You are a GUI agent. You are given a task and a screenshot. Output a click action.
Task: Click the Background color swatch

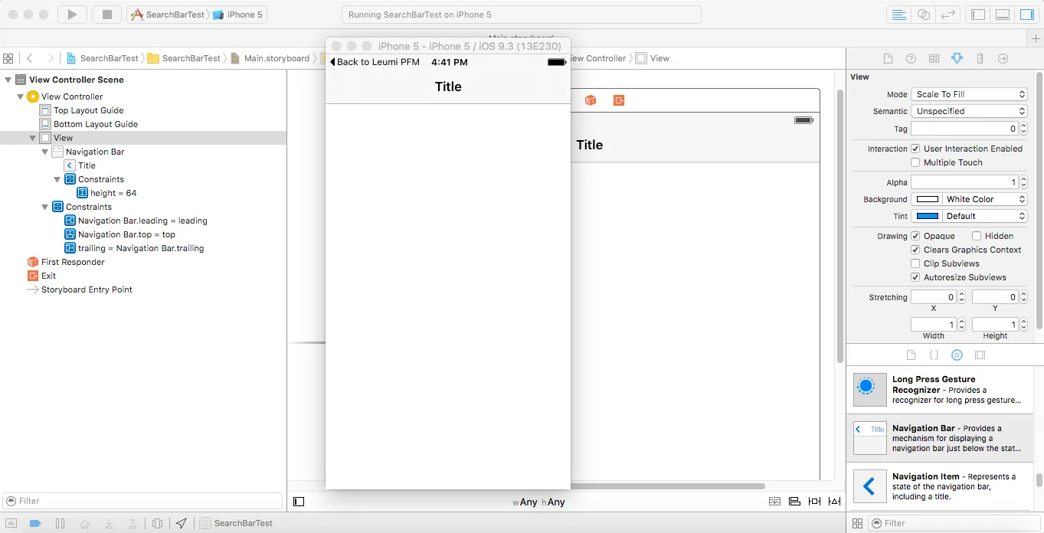[927, 199]
